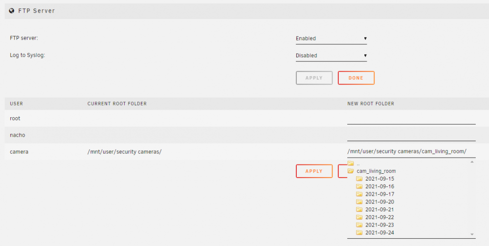Click the folder icon beside the '..' entry
The image size is (489, 246).
[351, 163]
